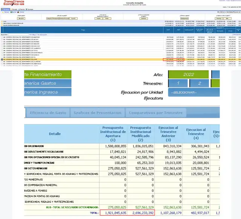Click the green subtotal value 152,863,638
This screenshot has width=241, height=219.
[172, 207]
